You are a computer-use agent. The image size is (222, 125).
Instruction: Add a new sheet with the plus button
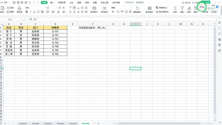[x=98, y=123]
